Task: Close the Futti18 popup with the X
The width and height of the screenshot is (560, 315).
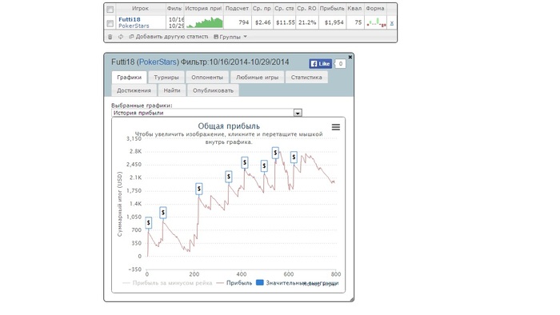Action: 350,57
